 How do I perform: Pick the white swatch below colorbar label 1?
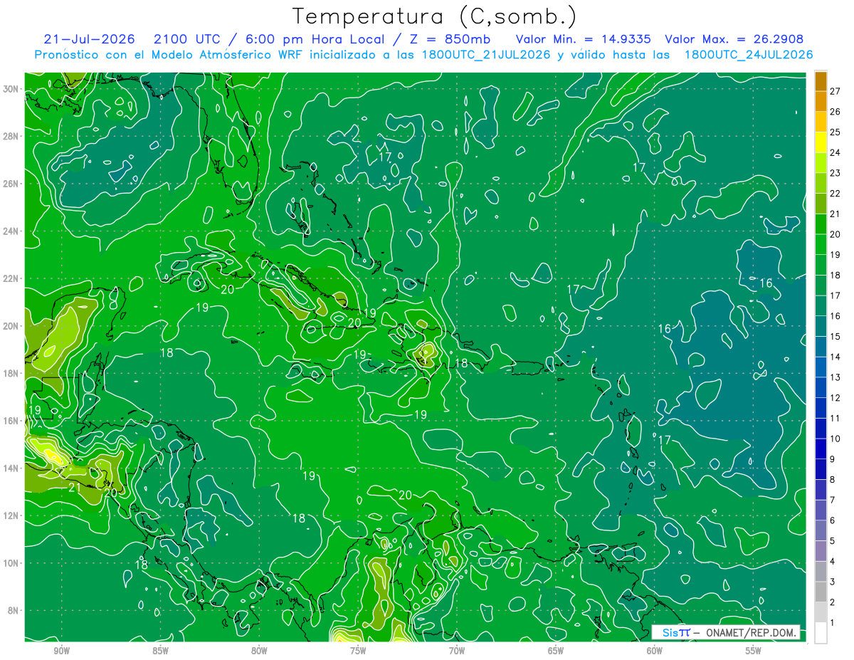pyautogui.click(x=821, y=633)
